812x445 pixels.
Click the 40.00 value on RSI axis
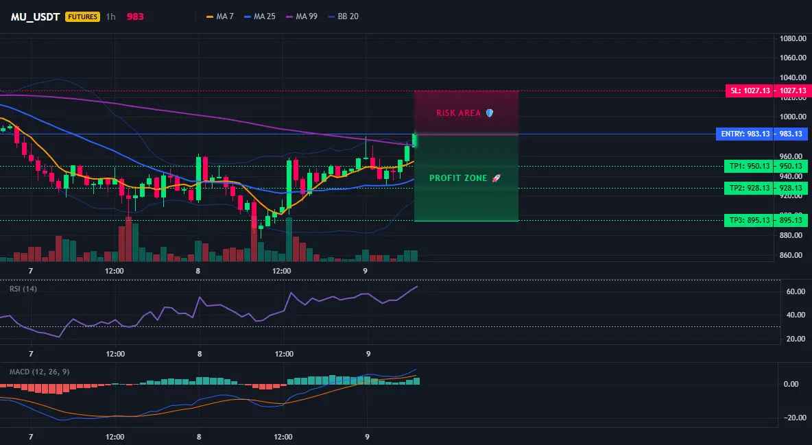tap(796, 315)
